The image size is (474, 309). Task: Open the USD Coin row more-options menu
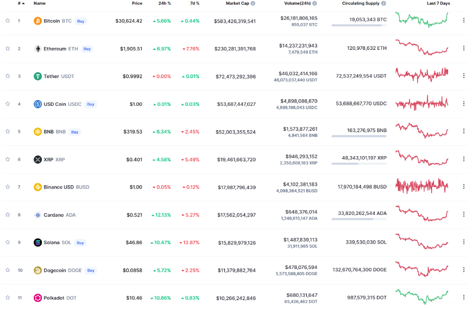(464, 103)
